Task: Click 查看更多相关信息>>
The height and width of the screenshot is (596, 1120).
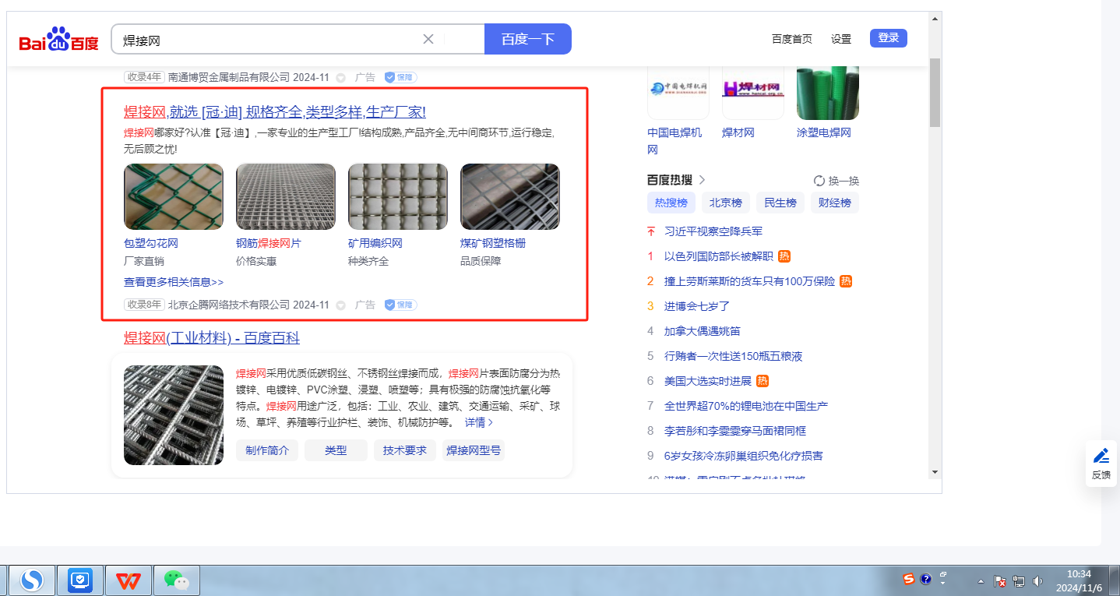Action: (174, 282)
